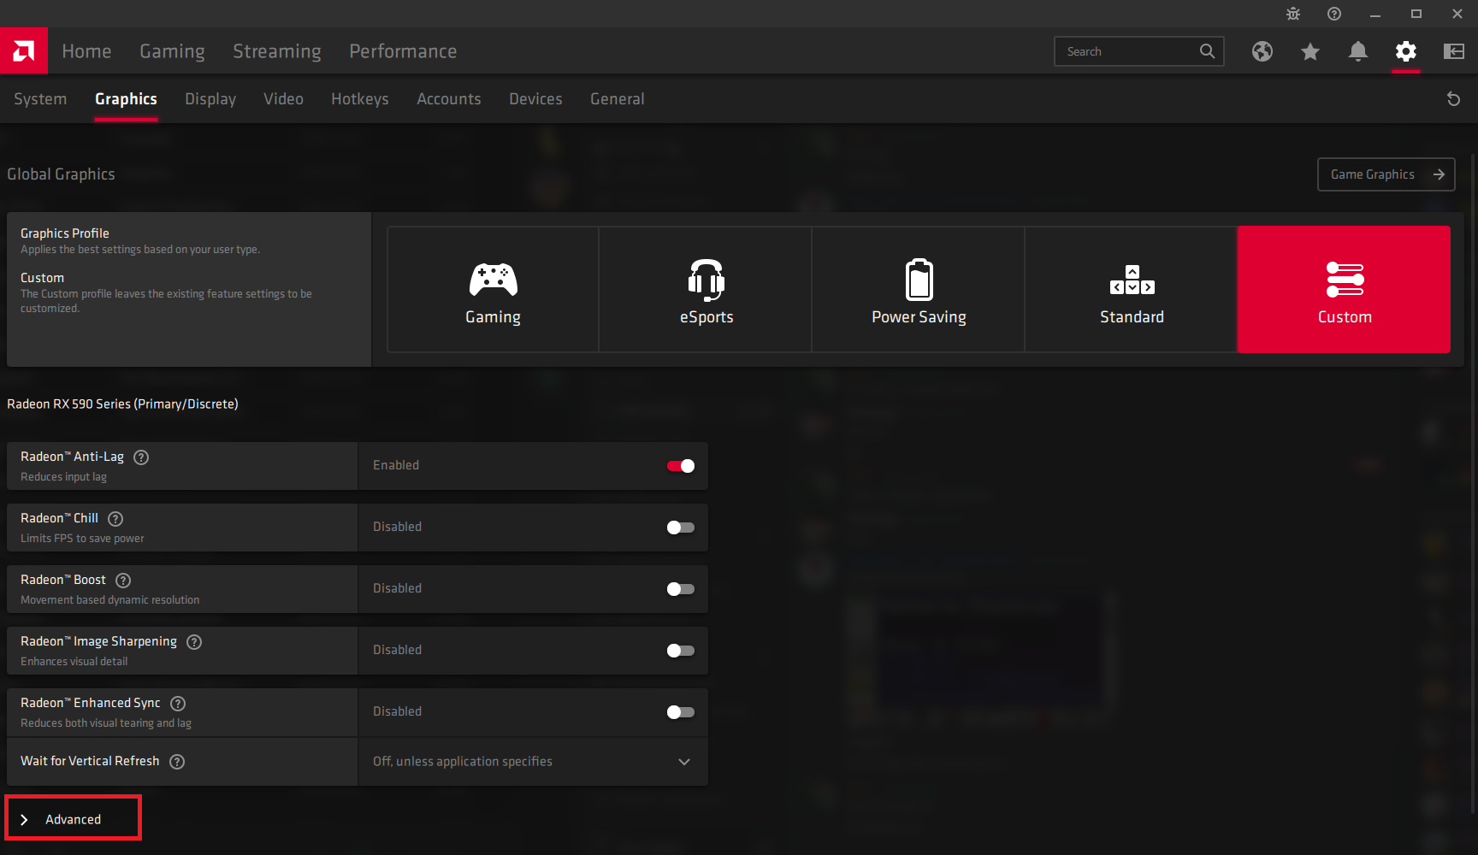Enable Radeon Enhanced Sync toggle

(681, 712)
